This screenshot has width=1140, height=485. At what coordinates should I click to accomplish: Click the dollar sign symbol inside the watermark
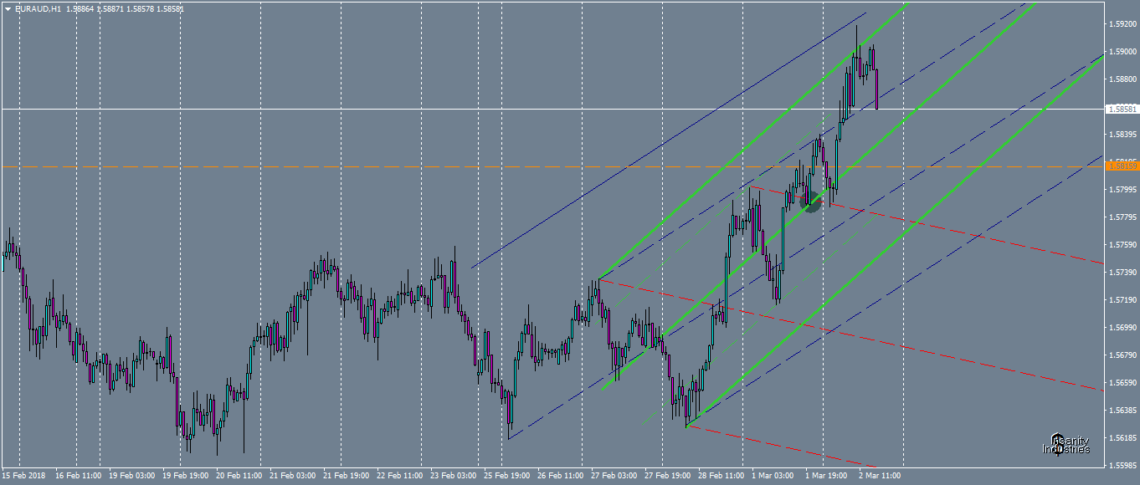(1058, 445)
